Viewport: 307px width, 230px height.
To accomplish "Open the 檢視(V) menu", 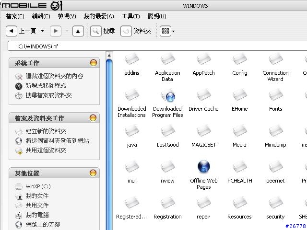I will click(x=67, y=16).
